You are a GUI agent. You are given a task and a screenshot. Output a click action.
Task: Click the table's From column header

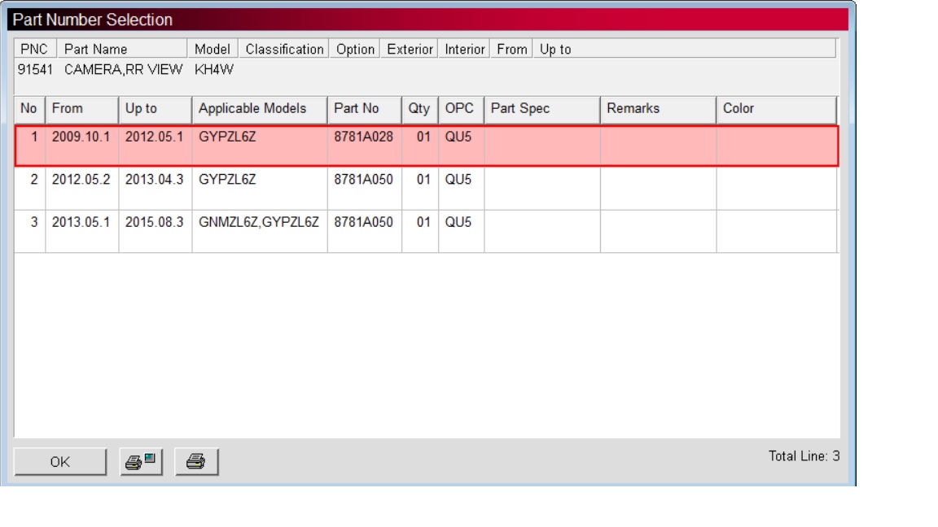click(x=81, y=109)
